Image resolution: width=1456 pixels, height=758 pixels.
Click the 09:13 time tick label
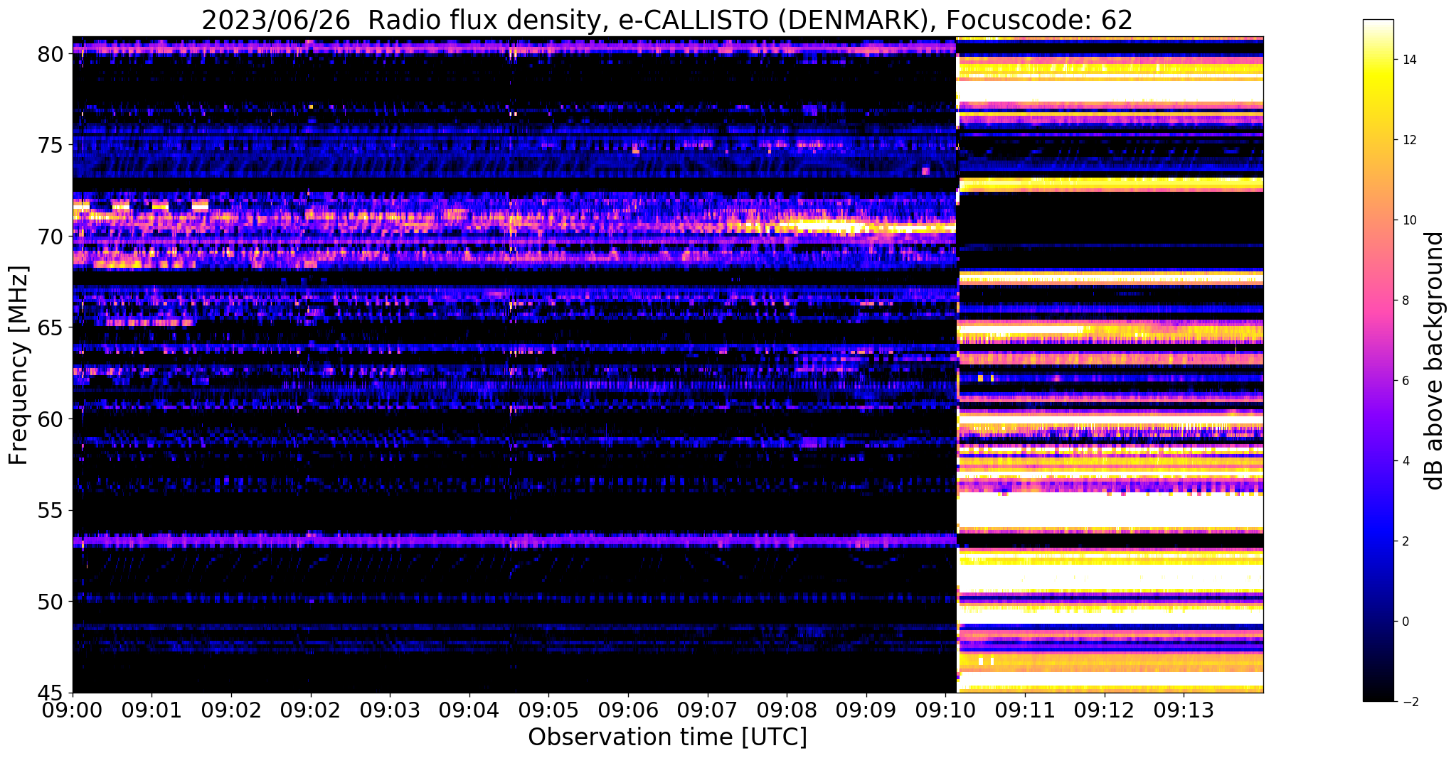(1184, 710)
